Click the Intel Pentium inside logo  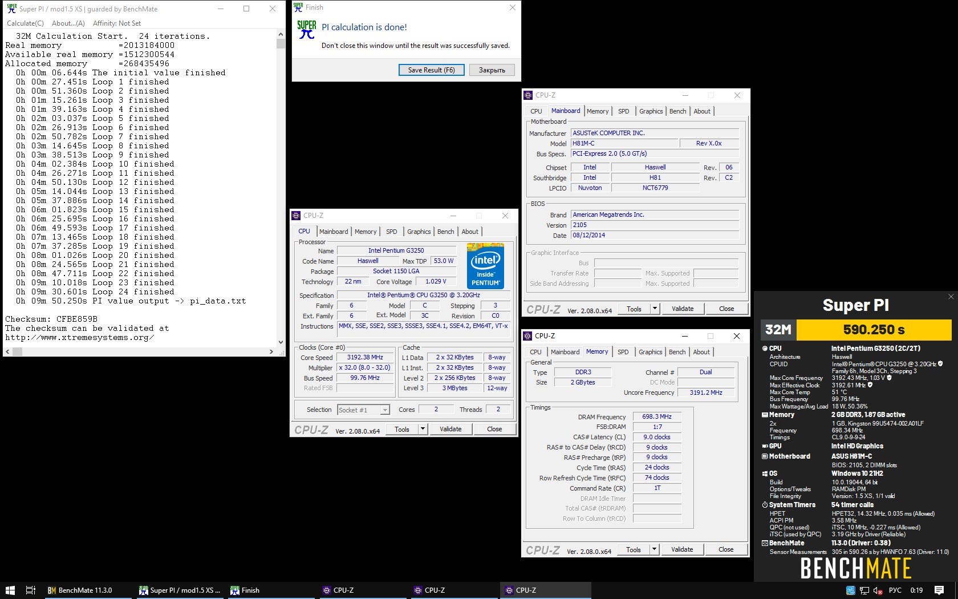pos(485,266)
